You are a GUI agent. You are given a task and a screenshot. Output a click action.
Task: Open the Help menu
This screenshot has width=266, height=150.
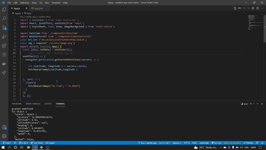(65, 3)
